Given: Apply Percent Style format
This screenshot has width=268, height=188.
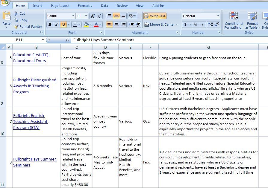Looking at the screenshot, I should coord(196,25).
